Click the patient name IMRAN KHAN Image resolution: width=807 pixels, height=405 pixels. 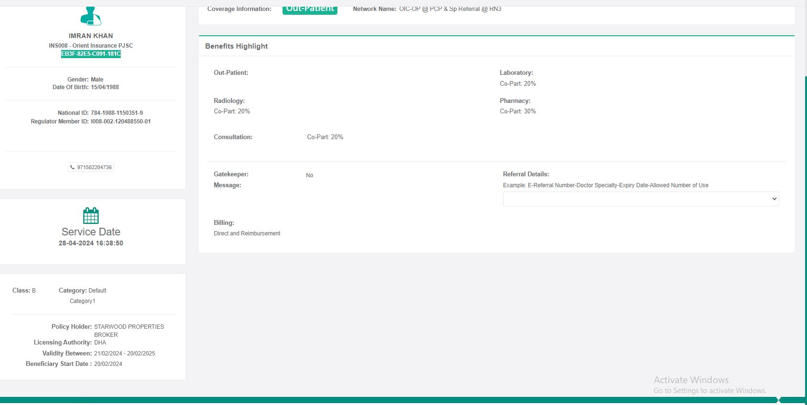91,36
